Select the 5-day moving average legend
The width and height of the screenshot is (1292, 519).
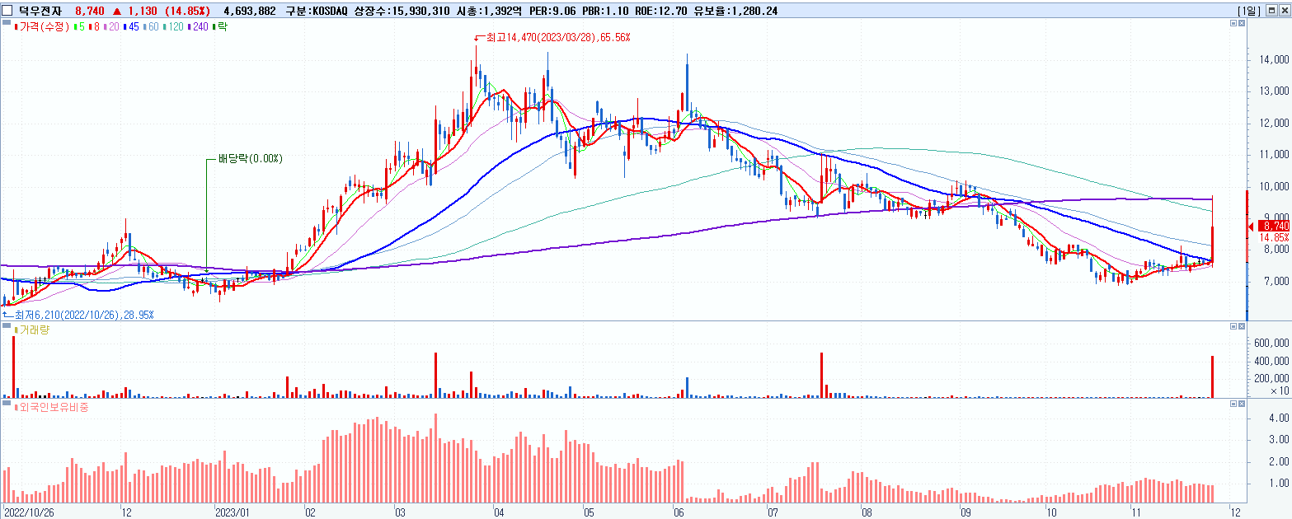tap(79, 27)
